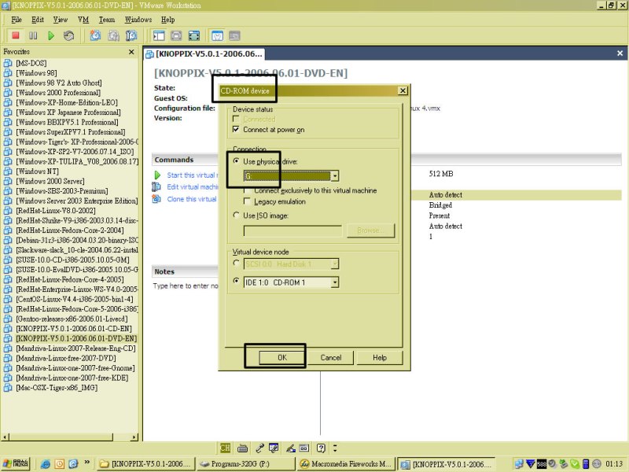Image resolution: width=629 pixels, height=472 pixels.
Task: Open the Team menu
Action: point(107,20)
